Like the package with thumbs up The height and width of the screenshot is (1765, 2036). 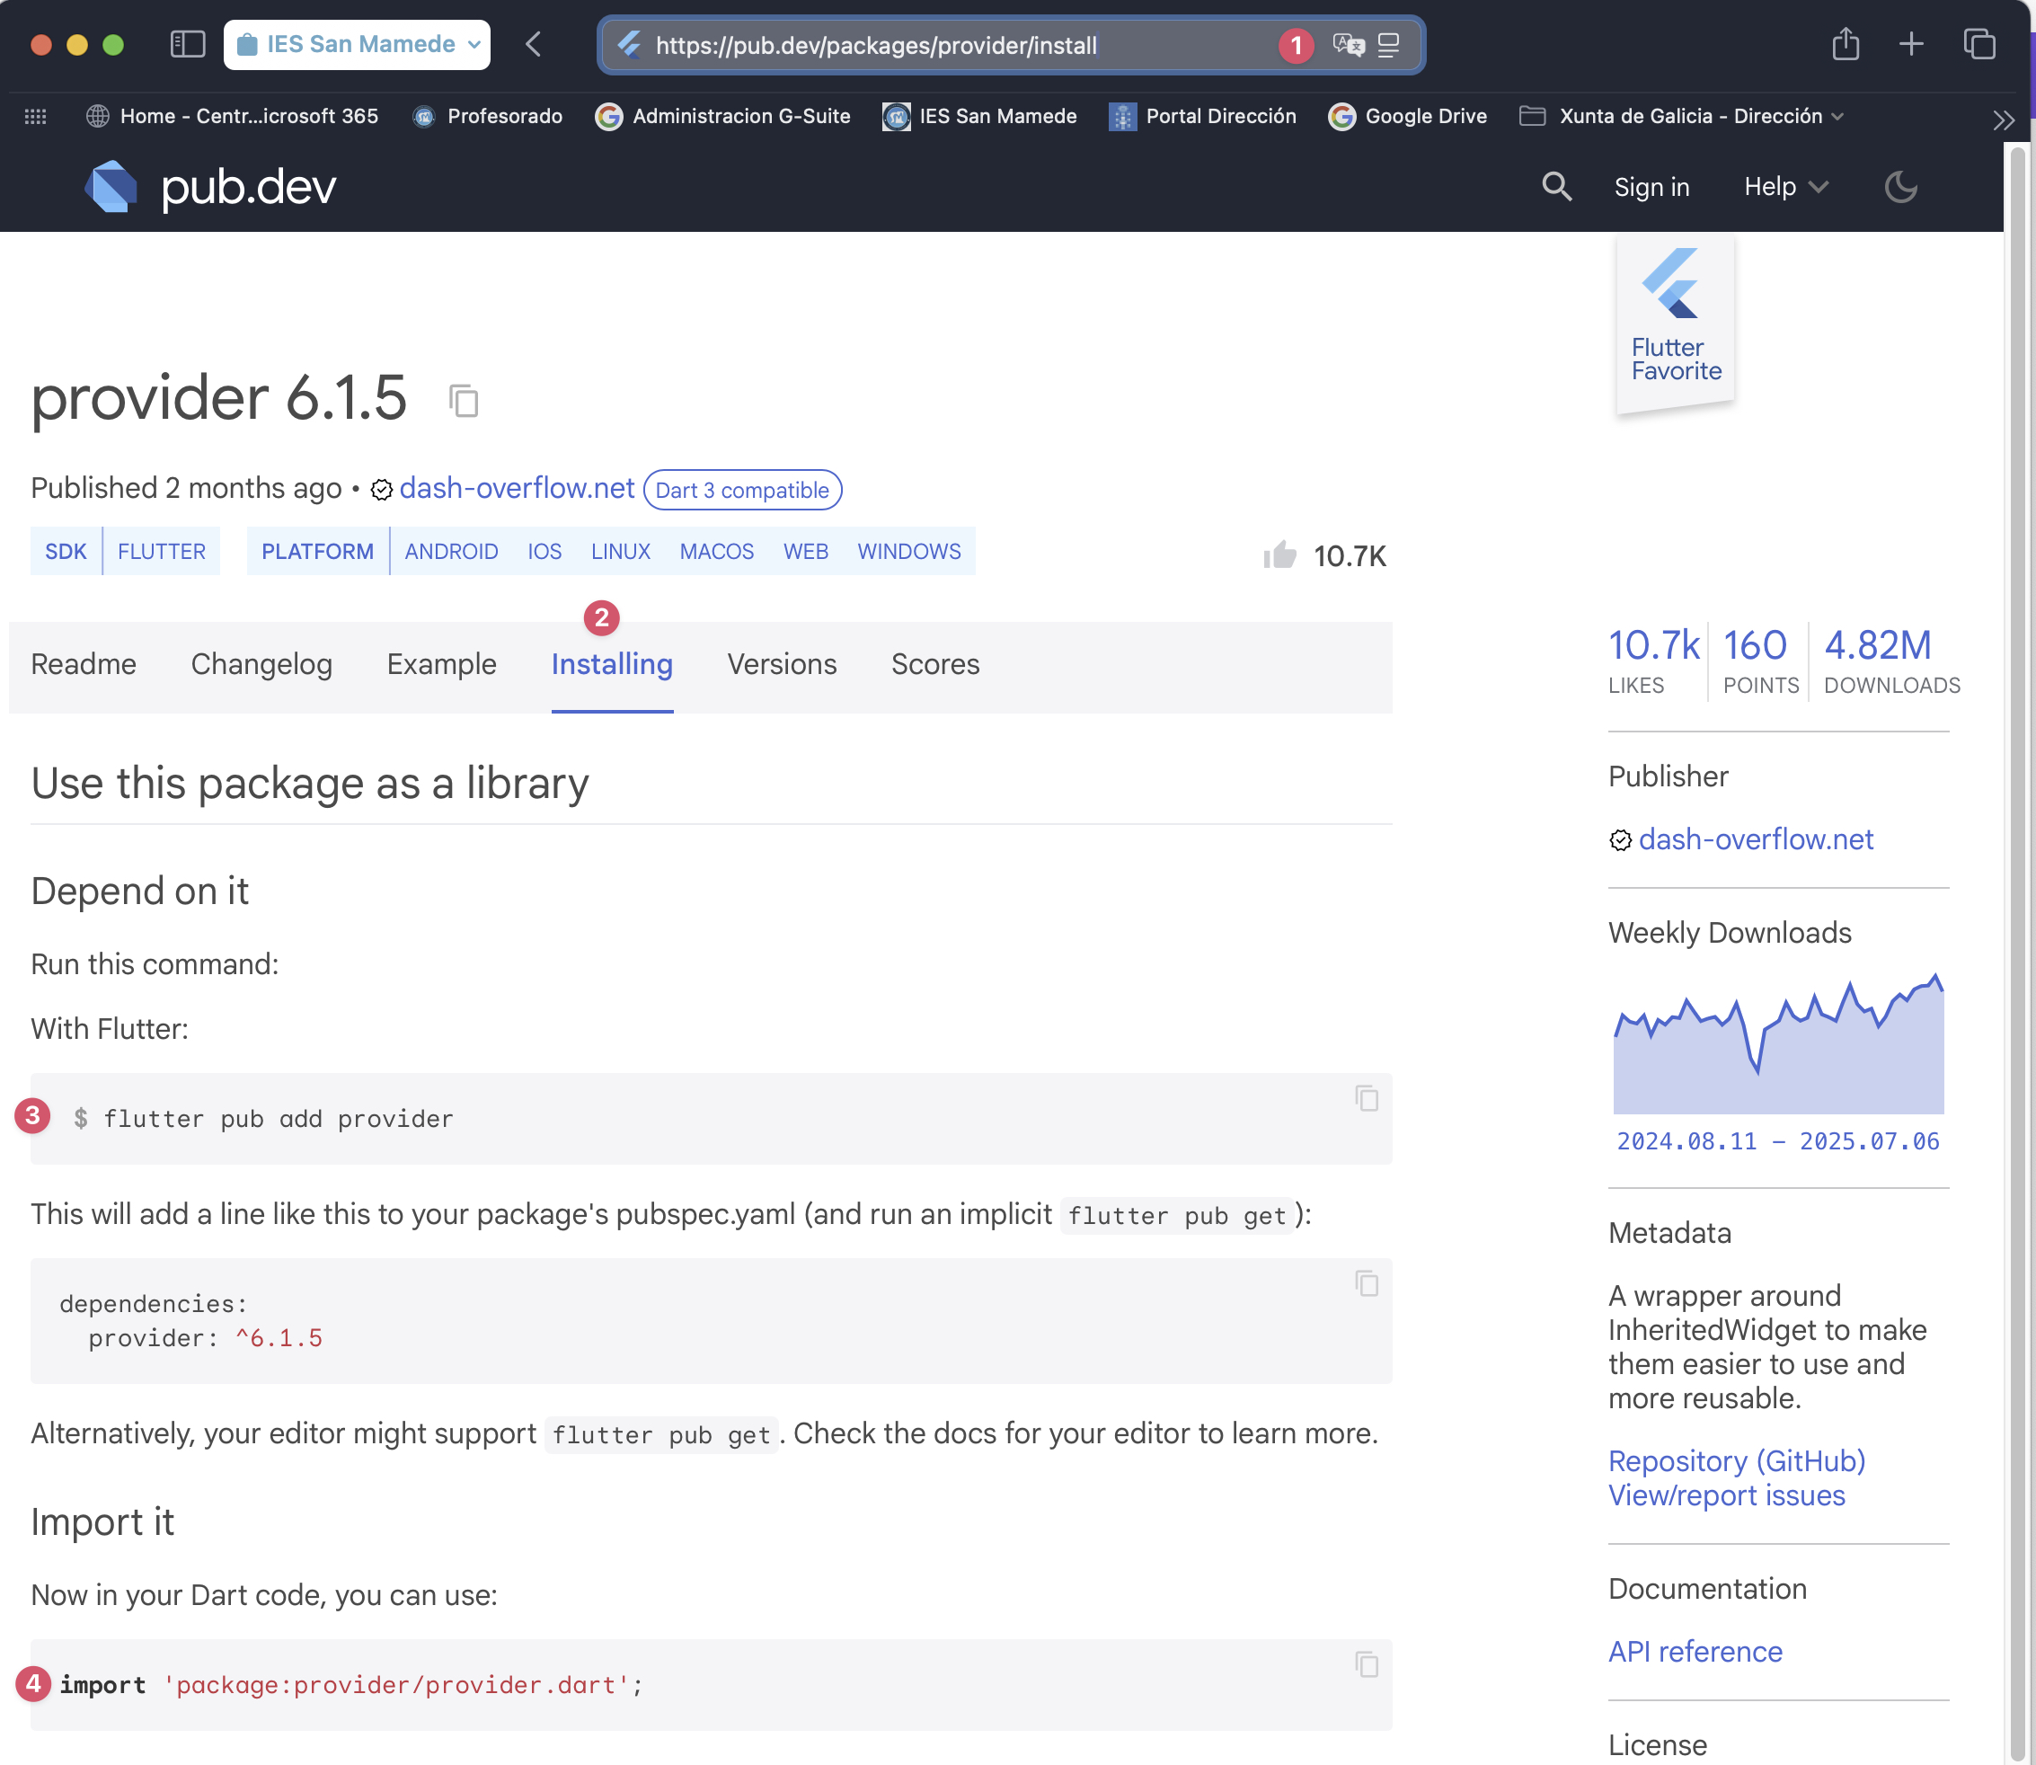tap(1279, 555)
